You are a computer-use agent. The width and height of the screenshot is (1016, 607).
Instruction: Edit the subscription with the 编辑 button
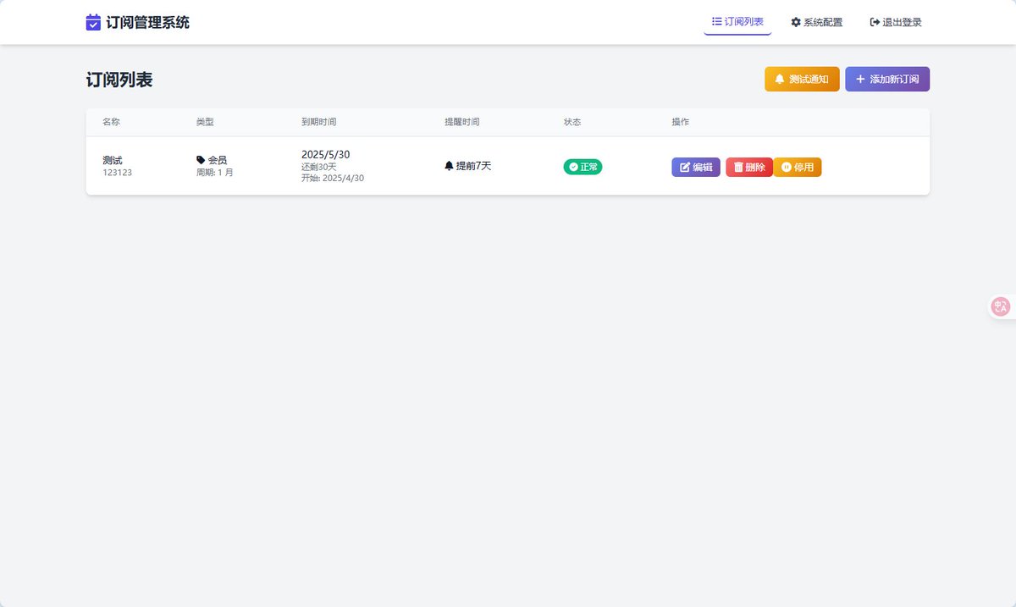click(695, 166)
